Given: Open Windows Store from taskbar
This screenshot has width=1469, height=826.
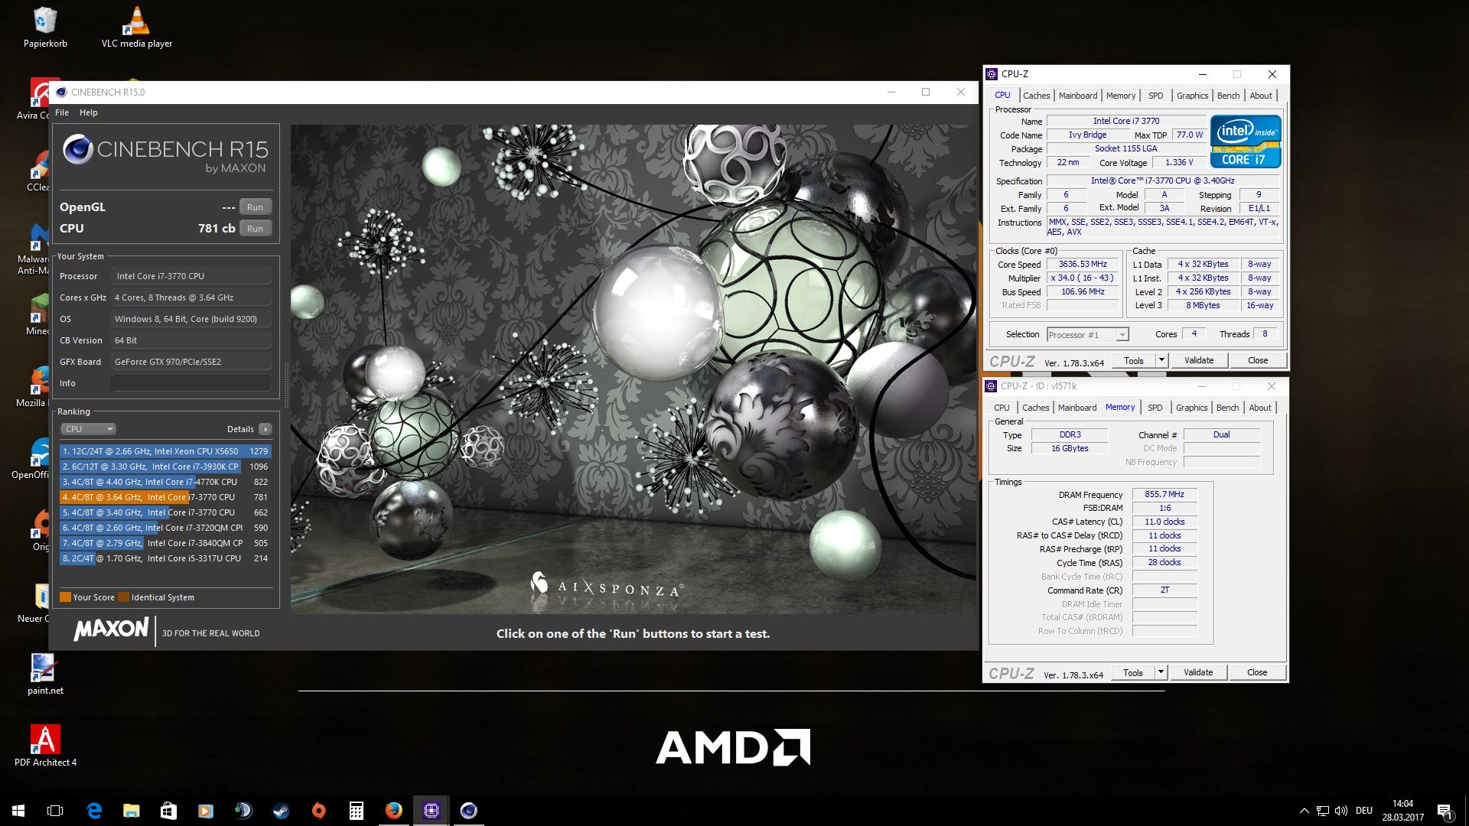Looking at the screenshot, I should tap(168, 811).
